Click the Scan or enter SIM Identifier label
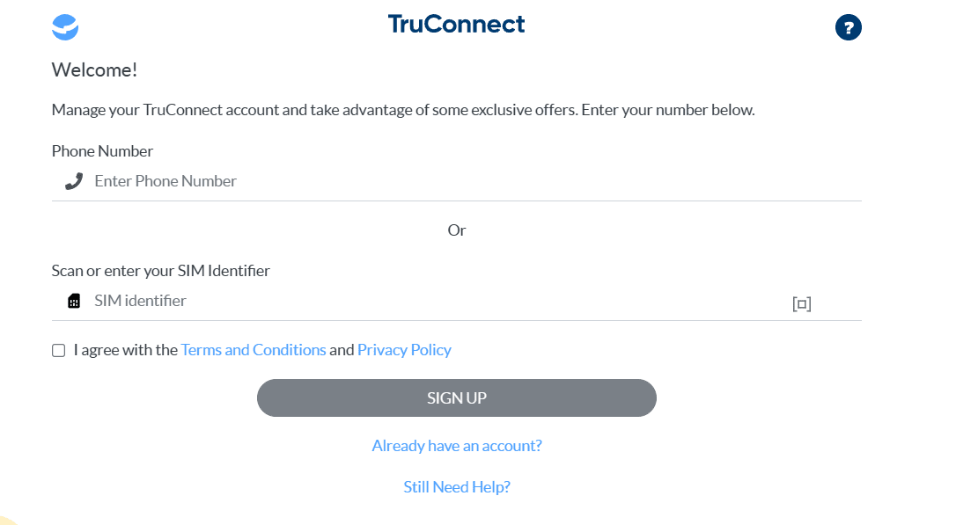 (x=160, y=271)
